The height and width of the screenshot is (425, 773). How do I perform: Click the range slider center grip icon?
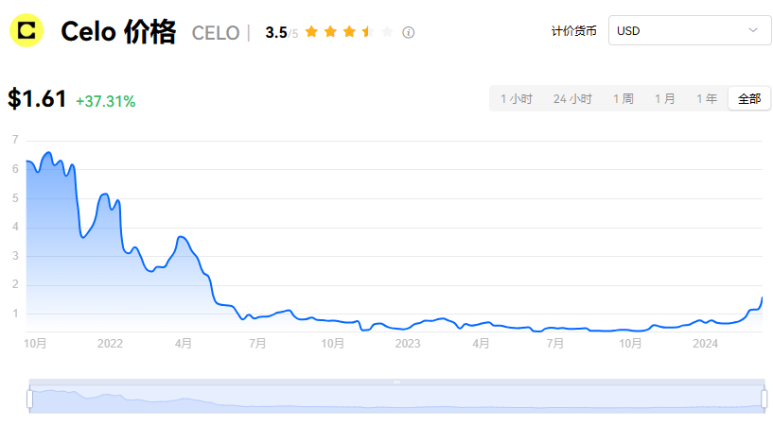[x=396, y=382]
